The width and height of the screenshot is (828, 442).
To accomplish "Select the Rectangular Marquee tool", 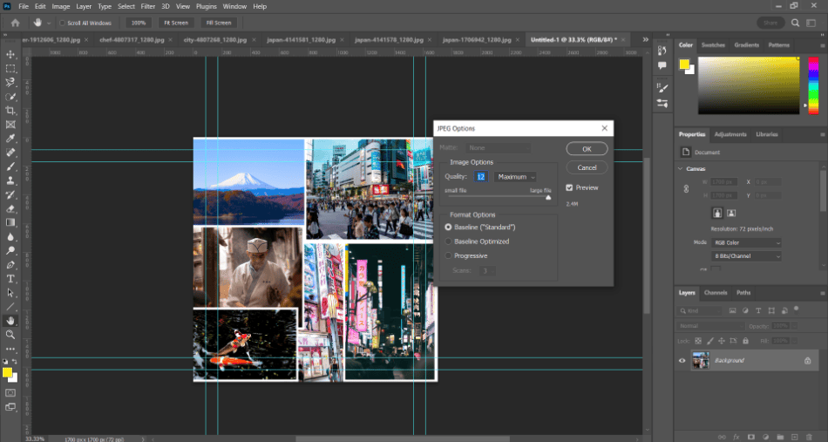I will 10,69.
